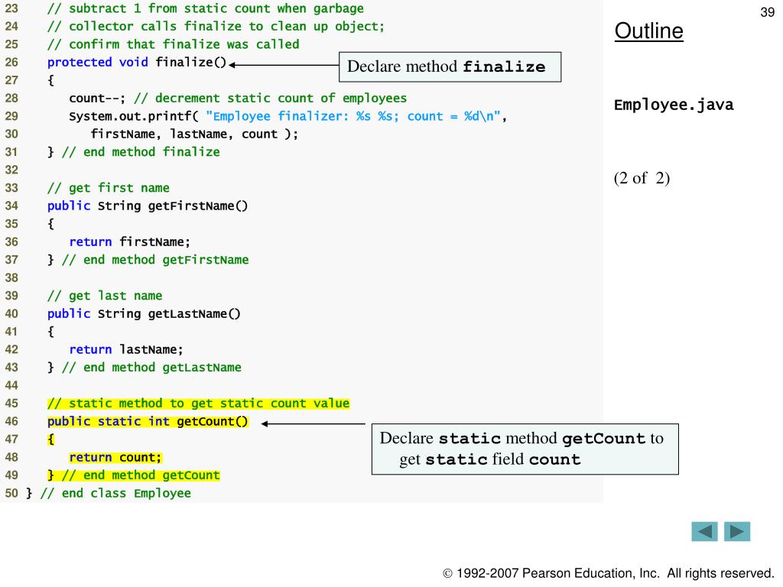Click comment "// get first name"
The image size is (783, 587).
109,188
